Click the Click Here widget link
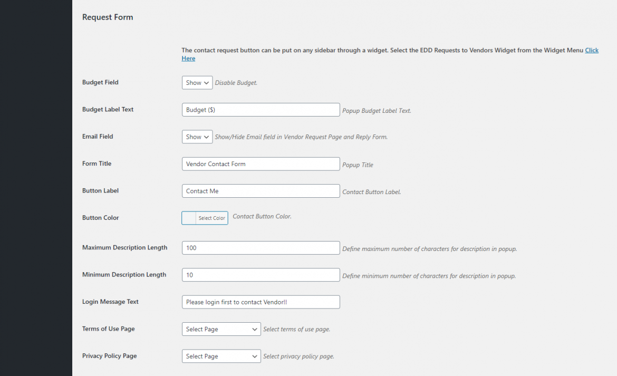The width and height of the screenshot is (617, 376). [x=592, y=50]
